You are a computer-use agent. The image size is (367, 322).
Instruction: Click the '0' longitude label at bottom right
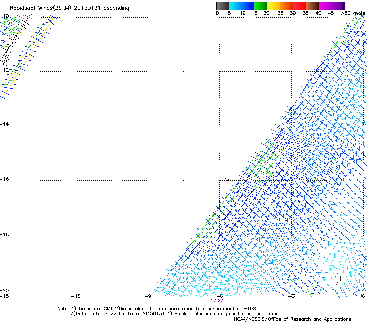pos(363,296)
